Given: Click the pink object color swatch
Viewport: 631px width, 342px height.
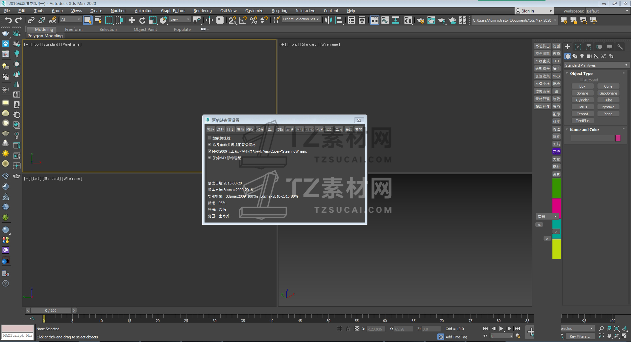Looking at the screenshot, I should point(618,138).
